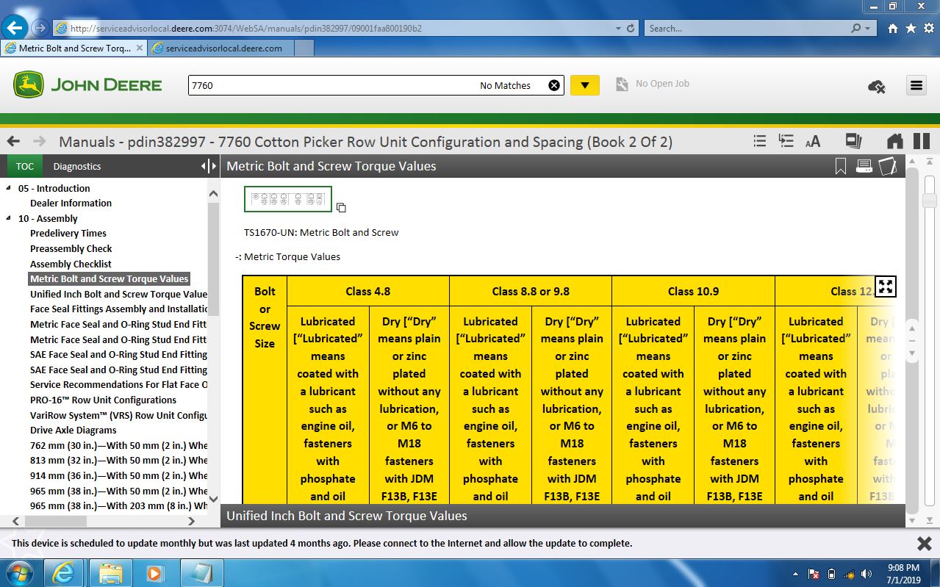
Task: Open the multi-window display icon
Action: 853,141
